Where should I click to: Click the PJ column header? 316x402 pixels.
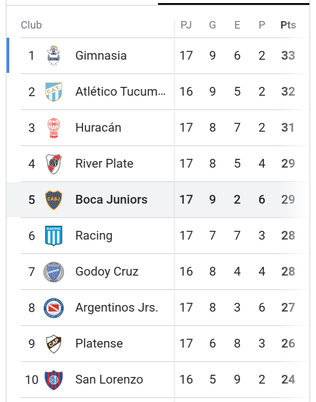tap(186, 25)
